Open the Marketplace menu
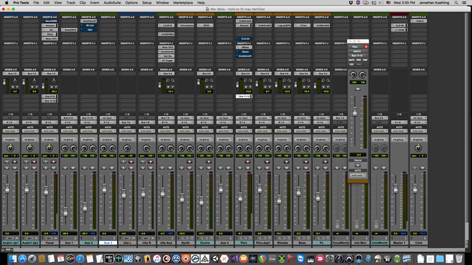 click(x=183, y=3)
